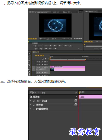Expand track 视频 2

(43, 65)
